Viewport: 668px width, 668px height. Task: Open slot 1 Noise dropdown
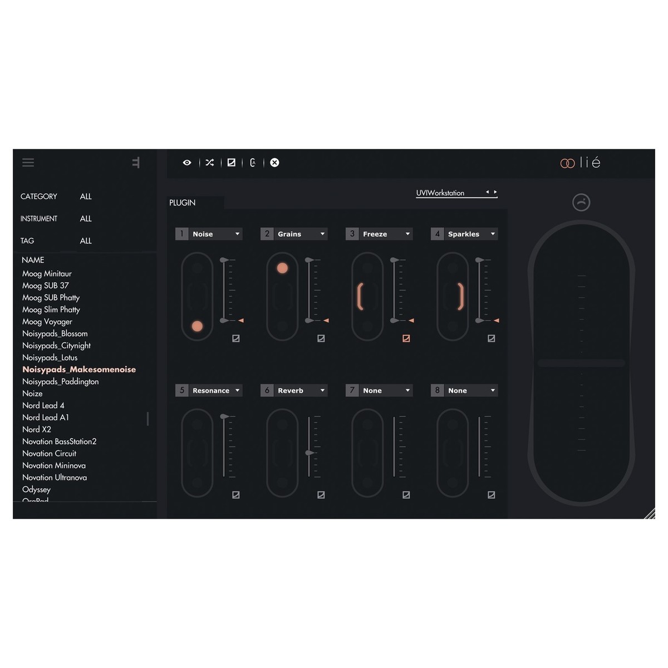coord(209,234)
